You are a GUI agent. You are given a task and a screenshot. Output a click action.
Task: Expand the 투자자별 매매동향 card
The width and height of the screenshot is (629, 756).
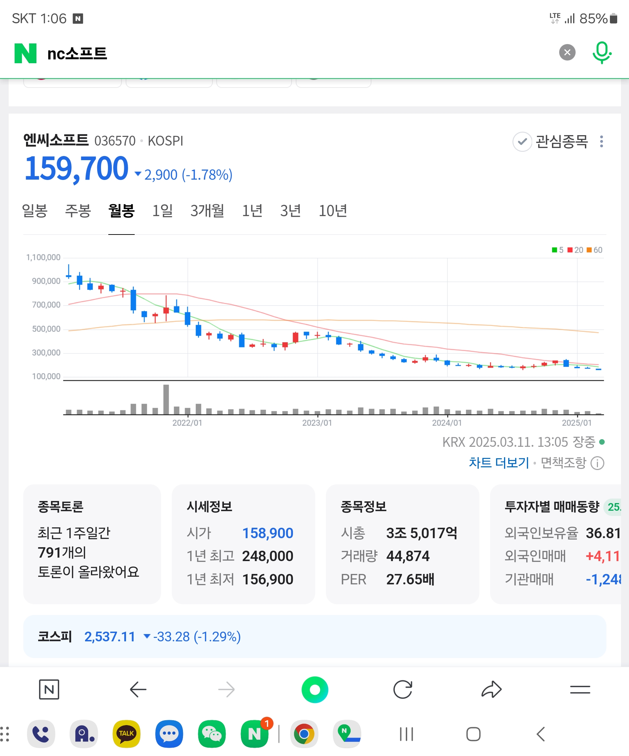point(556,544)
